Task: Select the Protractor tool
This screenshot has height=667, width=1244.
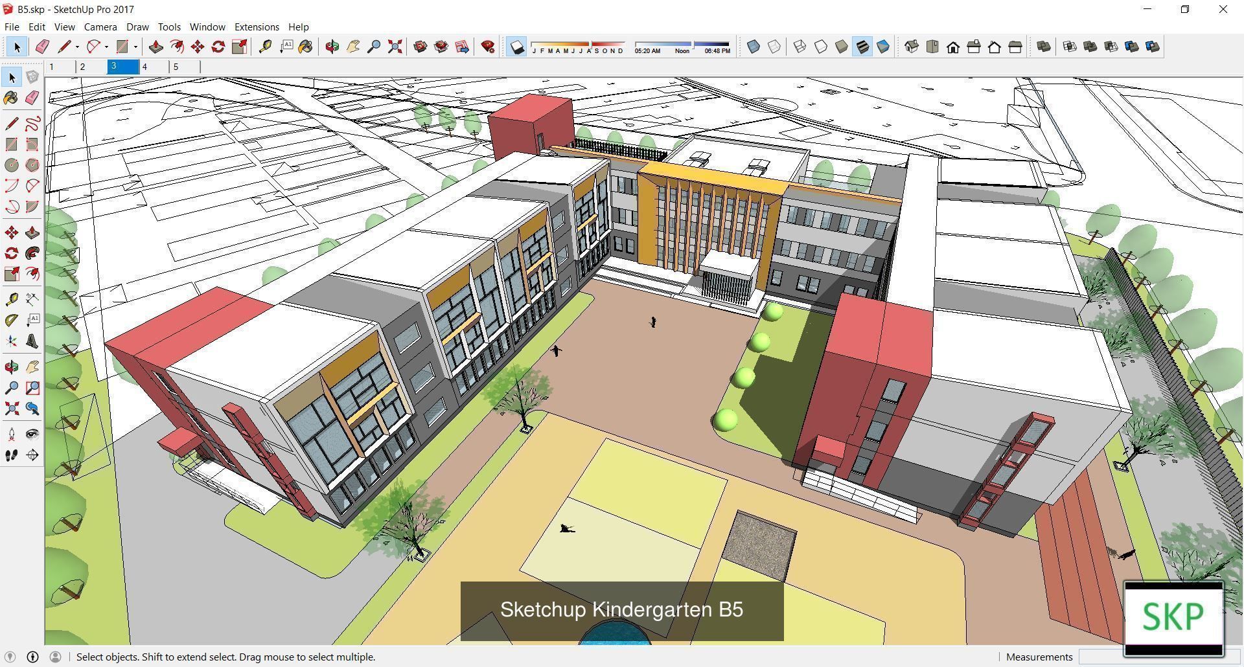Action: tap(12, 320)
